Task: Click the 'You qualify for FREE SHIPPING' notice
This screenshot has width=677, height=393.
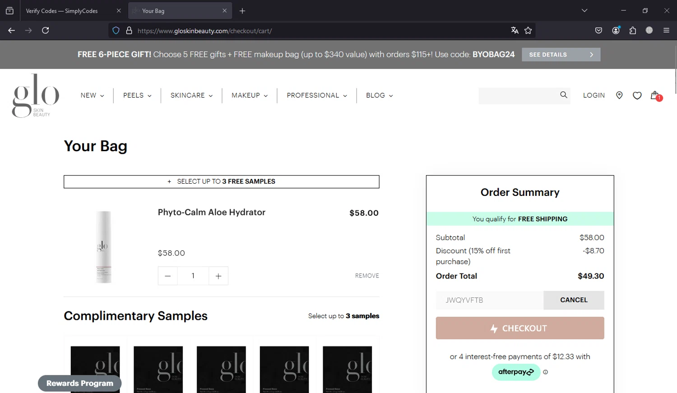Action: pyautogui.click(x=520, y=219)
